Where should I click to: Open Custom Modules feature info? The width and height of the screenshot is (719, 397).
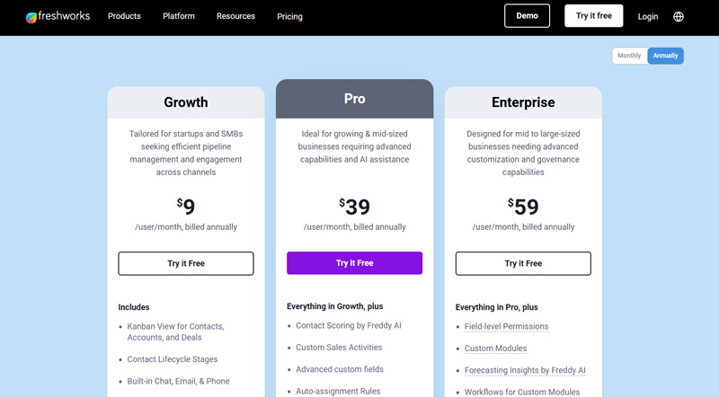point(495,348)
